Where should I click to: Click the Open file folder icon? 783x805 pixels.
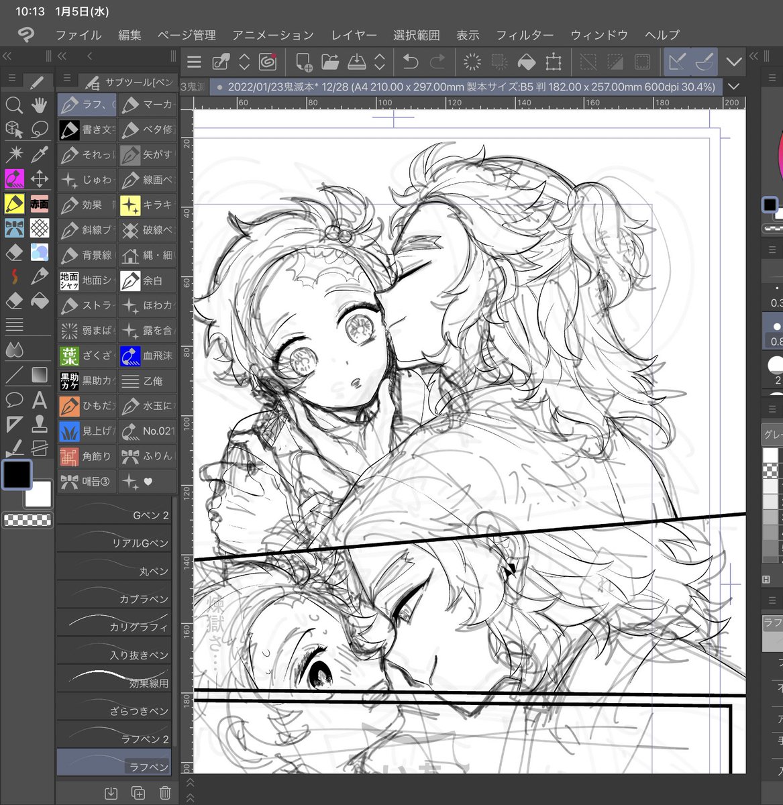point(330,62)
